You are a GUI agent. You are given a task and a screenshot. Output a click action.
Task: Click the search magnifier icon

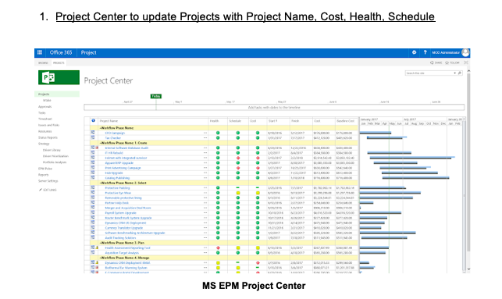[x=460, y=73]
